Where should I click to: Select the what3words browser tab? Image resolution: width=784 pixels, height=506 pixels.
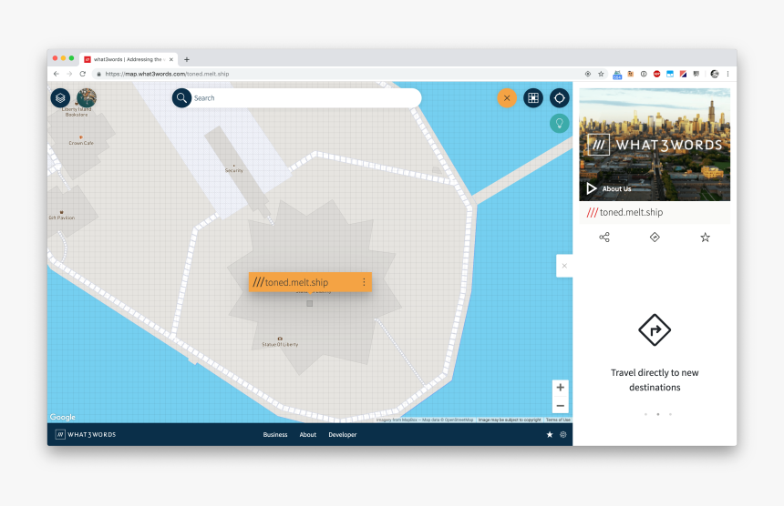[x=128, y=59]
